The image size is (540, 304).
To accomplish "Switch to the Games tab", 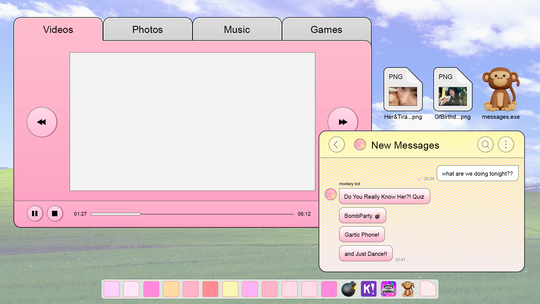I will point(326,30).
